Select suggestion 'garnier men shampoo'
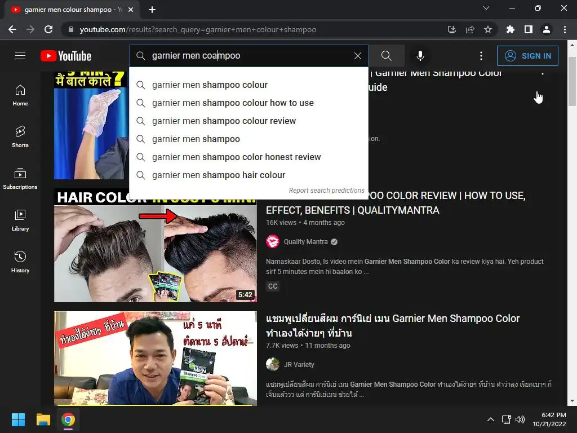 pos(248,139)
